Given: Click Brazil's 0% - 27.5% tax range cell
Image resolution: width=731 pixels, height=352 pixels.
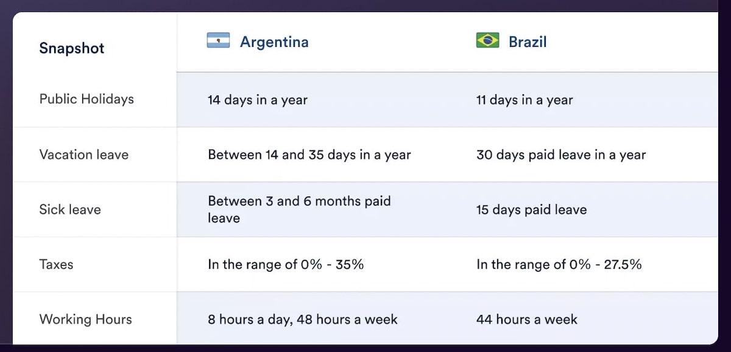Looking at the screenshot, I should pyautogui.click(x=559, y=264).
